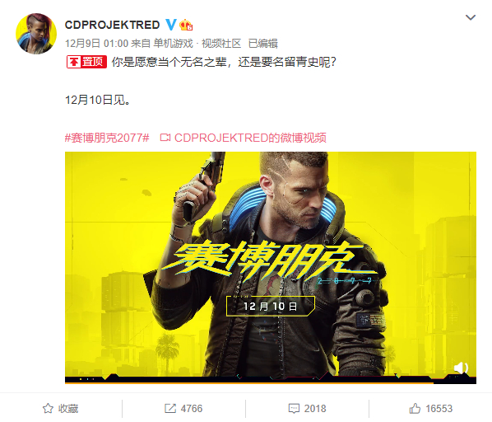Image resolution: width=492 pixels, height=422 pixels.
Task: Like the post with thumbs-up icon
Action: (x=415, y=408)
